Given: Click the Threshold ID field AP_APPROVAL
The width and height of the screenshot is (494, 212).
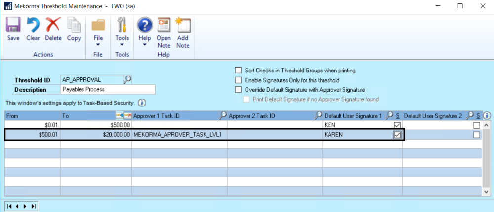Looking at the screenshot, I should [91, 80].
